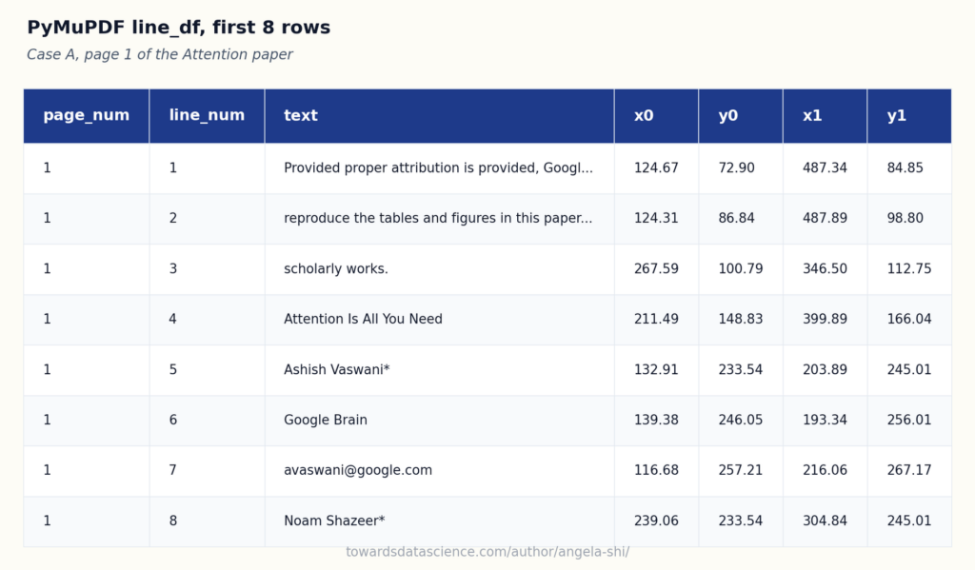The height and width of the screenshot is (570, 975).
Task: Select the text column header
Action: click(x=440, y=115)
